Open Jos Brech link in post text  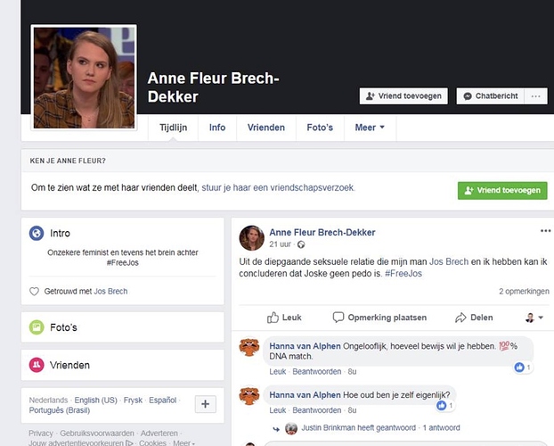(x=449, y=261)
